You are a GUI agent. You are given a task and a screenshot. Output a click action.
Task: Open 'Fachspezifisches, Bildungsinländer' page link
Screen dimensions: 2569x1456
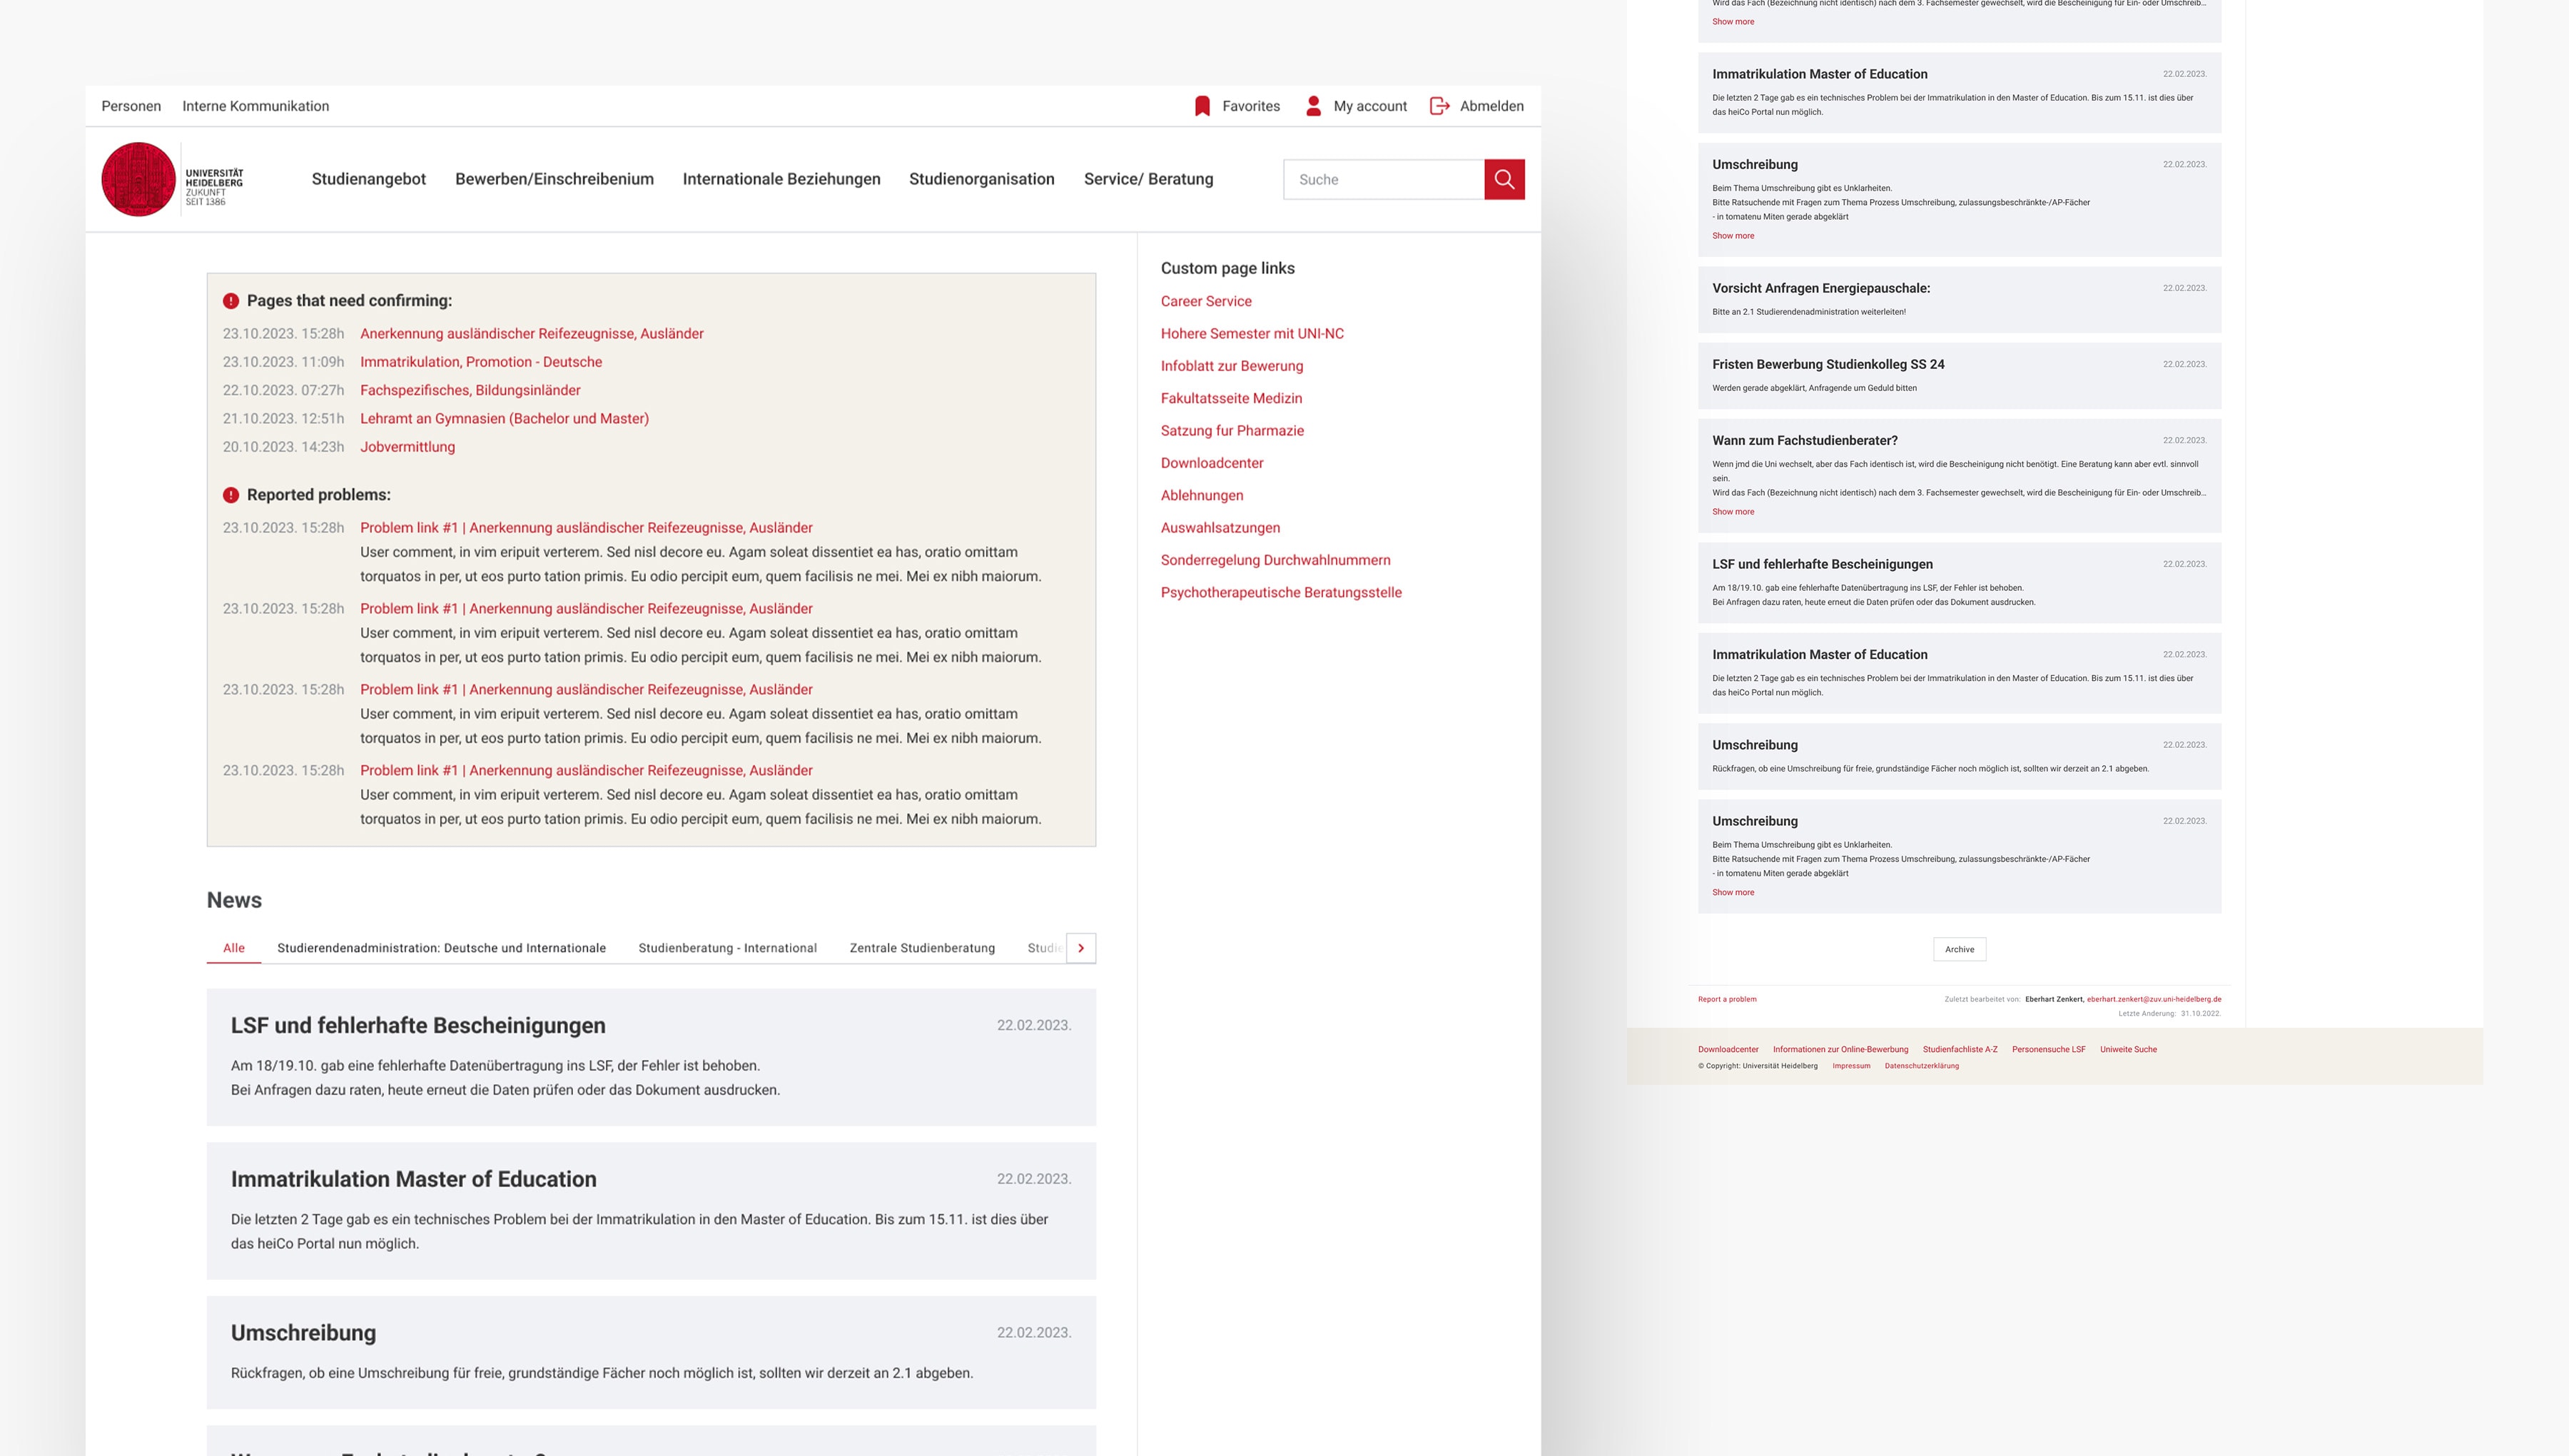click(470, 390)
